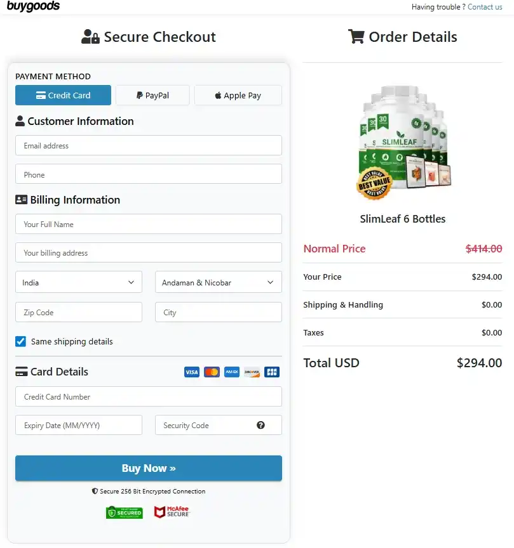This screenshot has width=514, height=548.
Task: Switch payment method to PayPal
Action: 152,95
